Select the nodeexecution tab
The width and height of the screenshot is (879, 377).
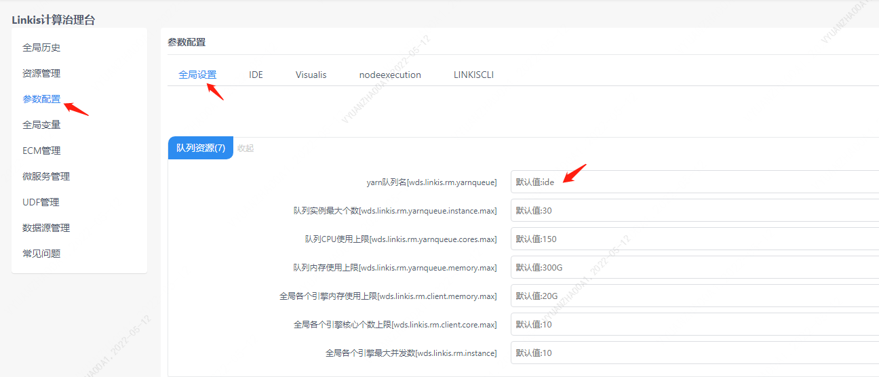click(x=390, y=75)
